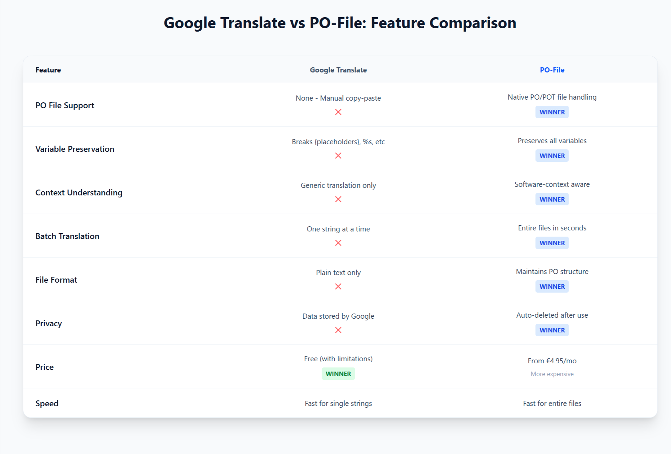671x454 pixels.
Task: Click the WINNER badge in PO File Support row
Action: coord(552,112)
